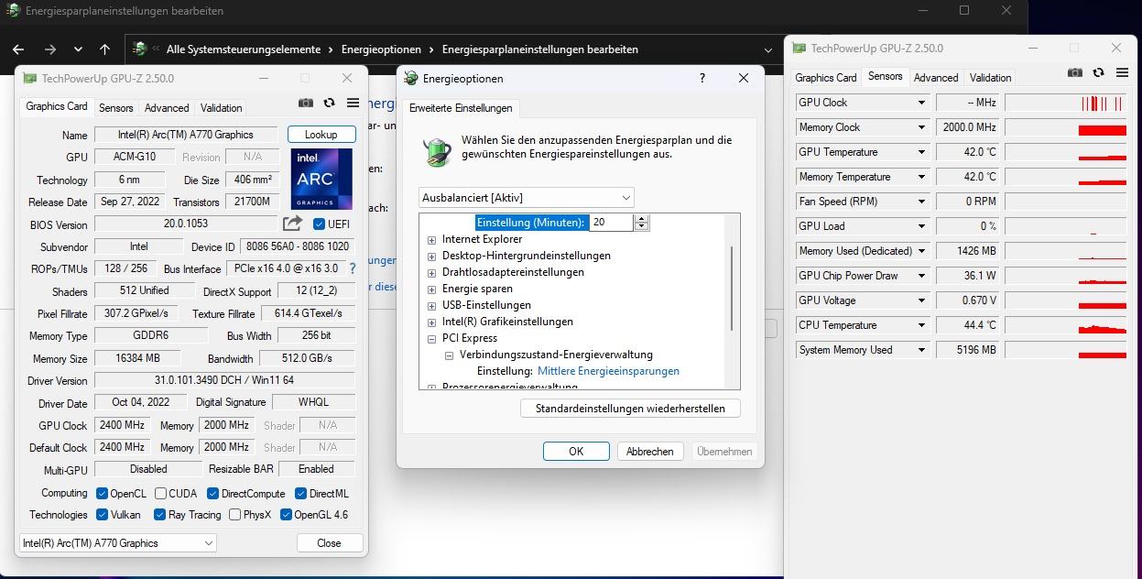Click the refresh icon in the left GPU-Z window
This screenshot has width=1142, height=579.
(x=330, y=104)
